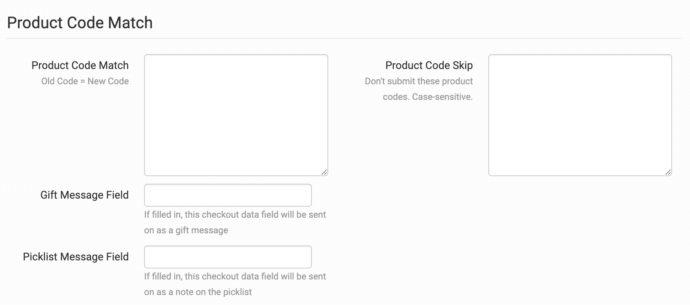The image size is (690, 305).
Task: Select the 'Gift Message Field' label
Action: click(84, 195)
